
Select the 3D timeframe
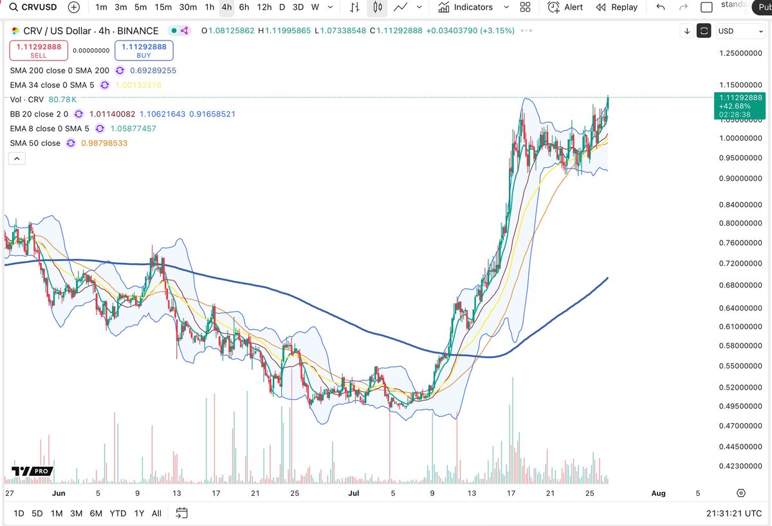click(298, 7)
